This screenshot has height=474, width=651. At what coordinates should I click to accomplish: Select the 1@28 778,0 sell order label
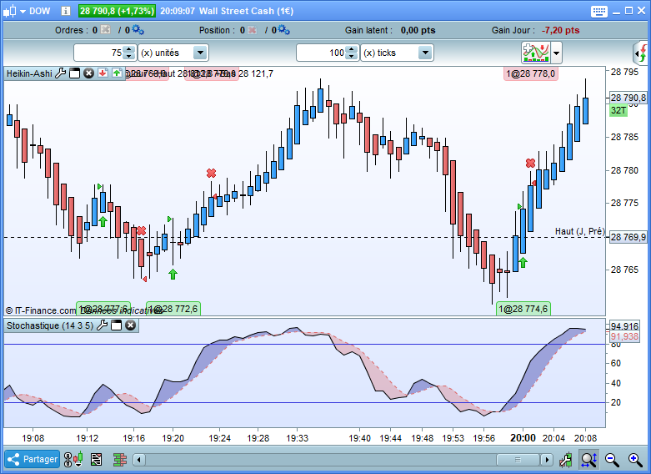[x=531, y=73]
